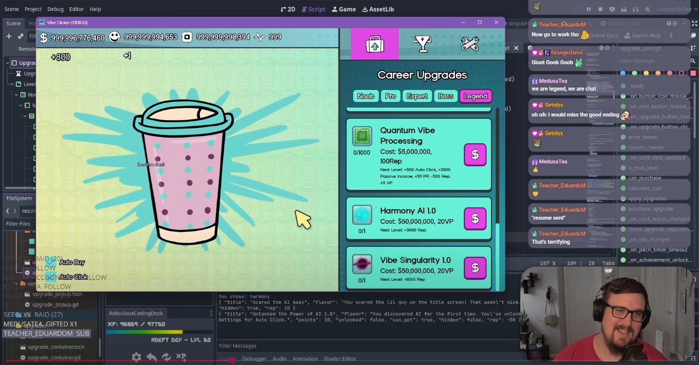The image size is (699, 365).
Task: Toggle the green method filter dot
Action: tap(635, 73)
